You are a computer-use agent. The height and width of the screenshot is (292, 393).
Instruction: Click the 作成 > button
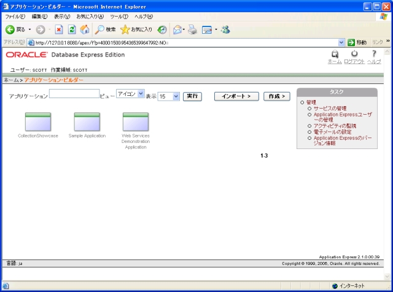pyautogui.click(x=277, y=96)
